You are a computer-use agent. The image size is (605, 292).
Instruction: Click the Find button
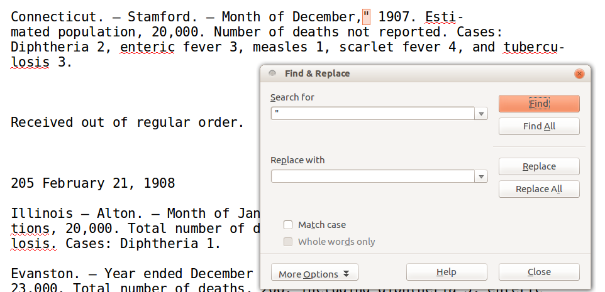pos(538,104)
